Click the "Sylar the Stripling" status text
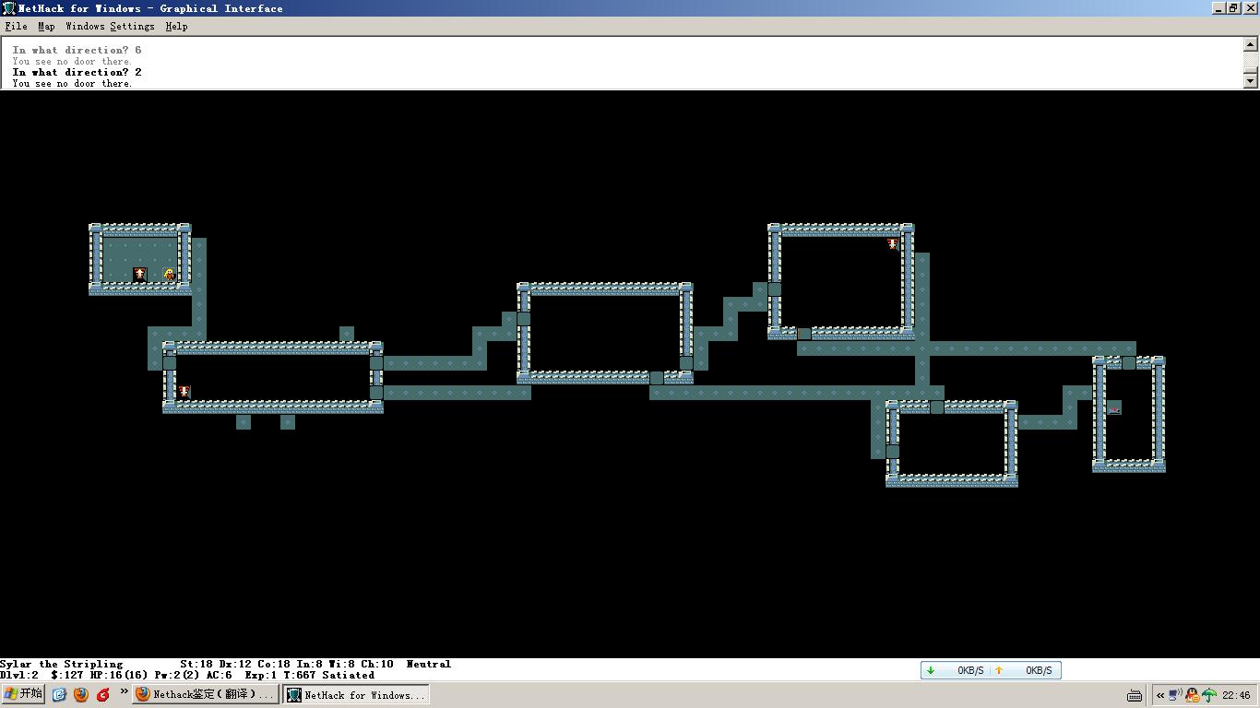Screen dimensions: 1260x708 pos(62,664)
